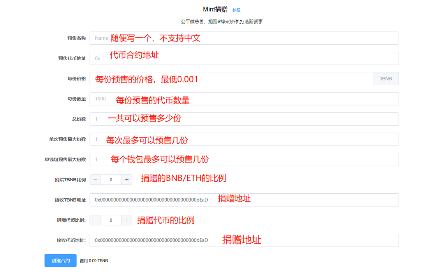This screenshot has height=275, width=435.
Task: Decrease 捐赠TBNB比例 with minus button
Action: coord(95,180)
